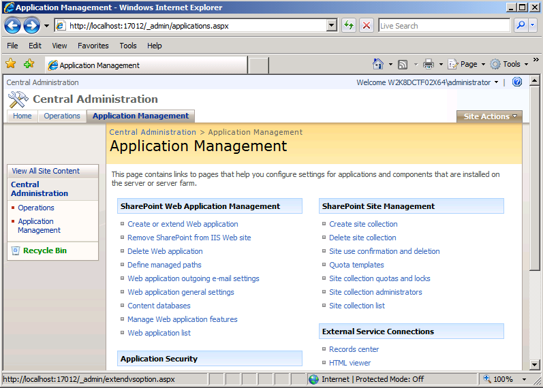This screenshot has width=543, height=388.
Task: Open the Home page icon
Action: 378,64
